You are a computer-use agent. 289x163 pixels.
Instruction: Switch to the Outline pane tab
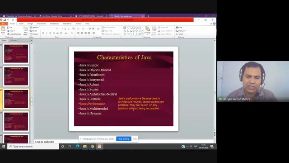[x=14, y=40]
